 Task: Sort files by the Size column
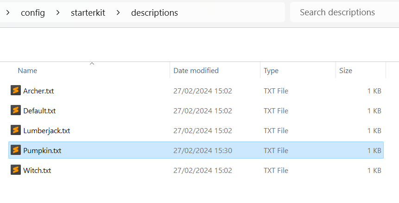[346, 71]
